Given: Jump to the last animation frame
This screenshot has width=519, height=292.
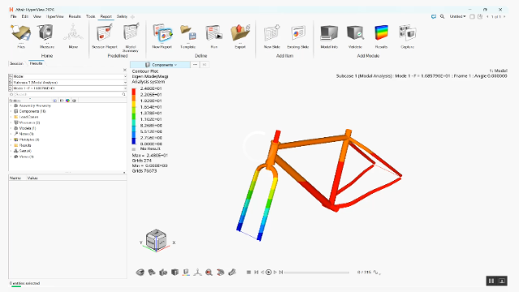Looking at the screenshot, I should (281, 273).
